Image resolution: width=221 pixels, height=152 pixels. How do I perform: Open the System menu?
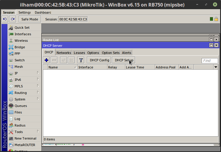[24, 99]
